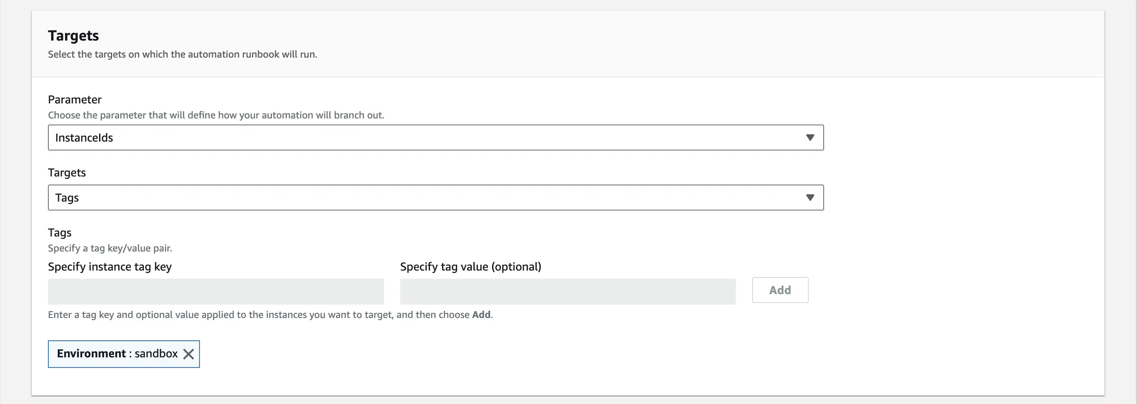Open the Targets dropdown showing Tags
The image size is (1137, 404).
(x=435, y=198)
